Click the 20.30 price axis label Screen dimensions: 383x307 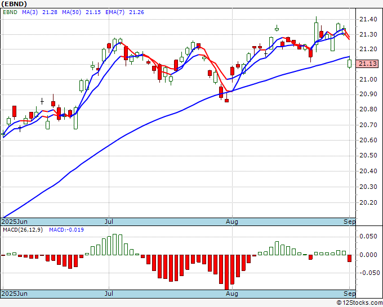pyautogui.click(x=368, y=187)
